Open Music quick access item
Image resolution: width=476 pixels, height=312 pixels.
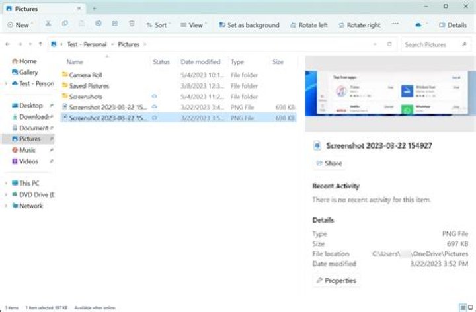[24, 150]
